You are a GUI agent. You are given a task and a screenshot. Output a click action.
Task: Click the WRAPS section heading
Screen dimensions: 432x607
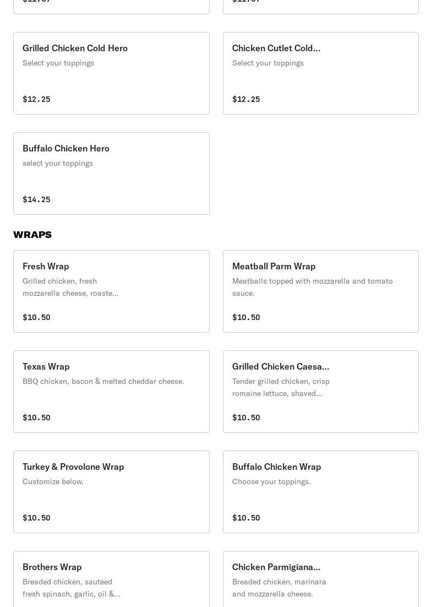coord(32,235)
